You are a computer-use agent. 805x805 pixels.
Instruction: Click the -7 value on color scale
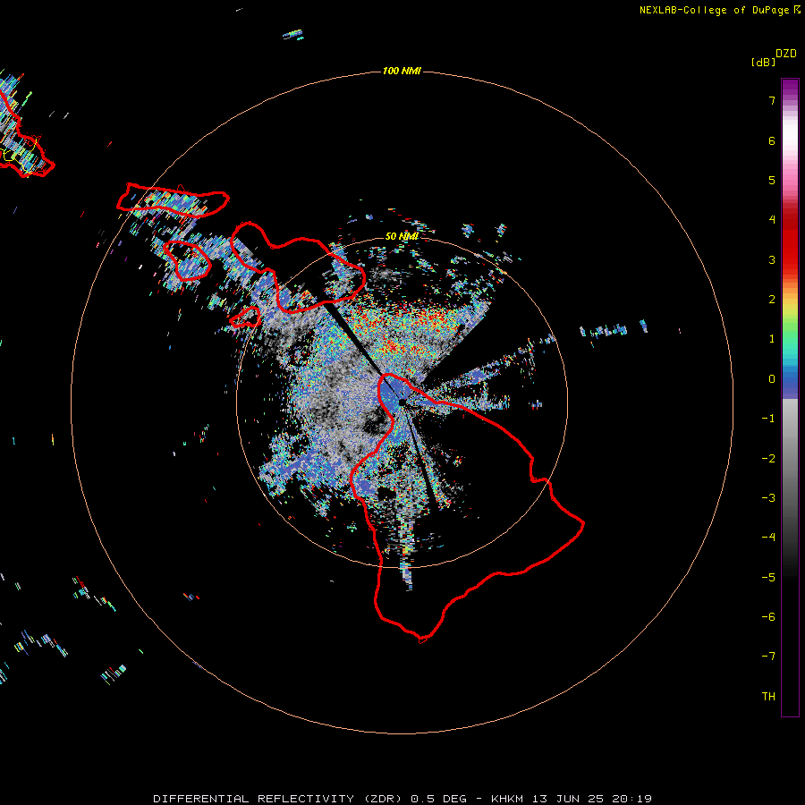(x=768, y=657)
